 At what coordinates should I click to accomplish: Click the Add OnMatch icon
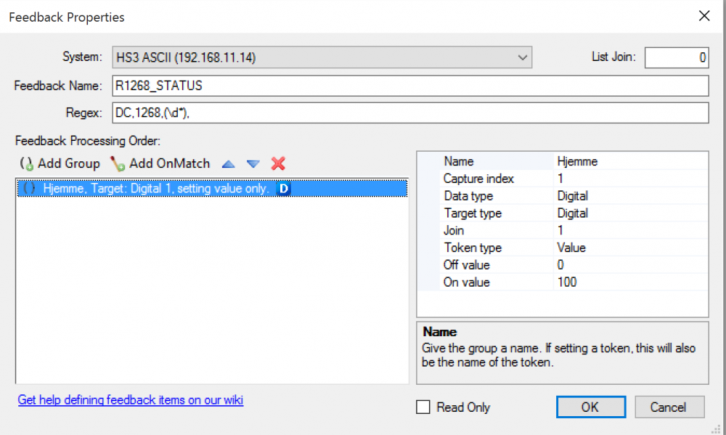click(118, 163)
